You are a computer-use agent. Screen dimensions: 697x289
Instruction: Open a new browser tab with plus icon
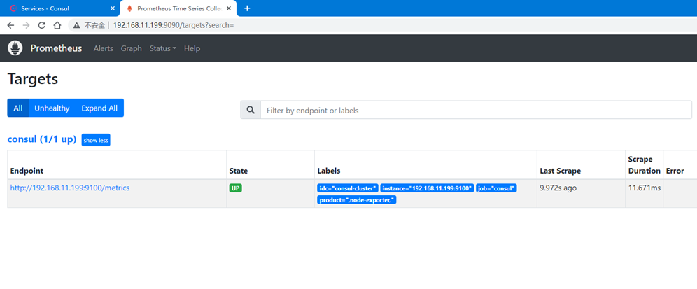click(247, 8)
